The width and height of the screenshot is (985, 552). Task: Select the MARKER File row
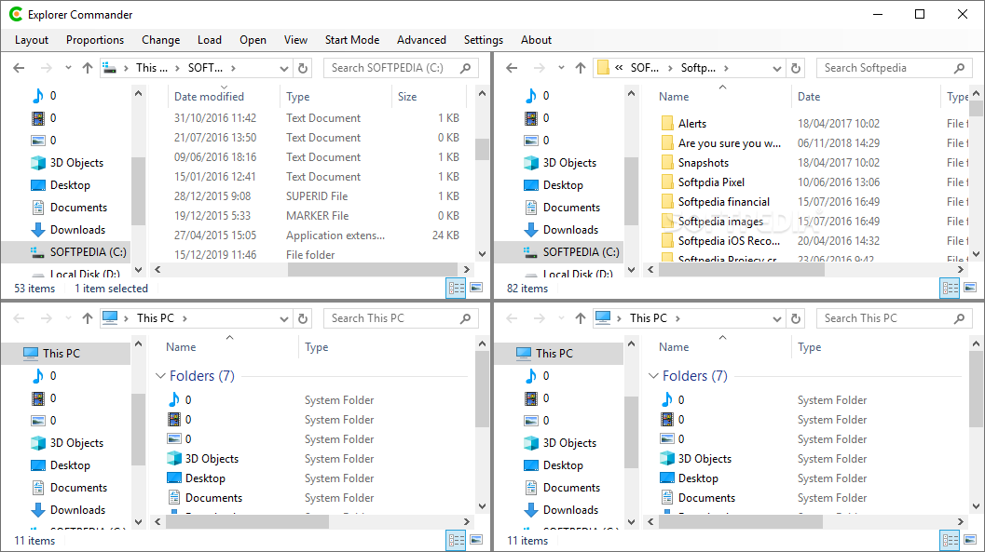pos(317,215)
